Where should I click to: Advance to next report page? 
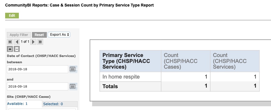(33, 42)
